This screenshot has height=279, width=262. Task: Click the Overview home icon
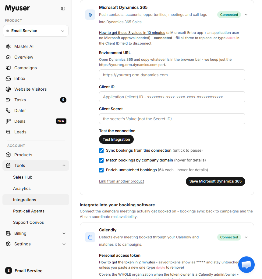pyautogui.click(x=8, y=57)
